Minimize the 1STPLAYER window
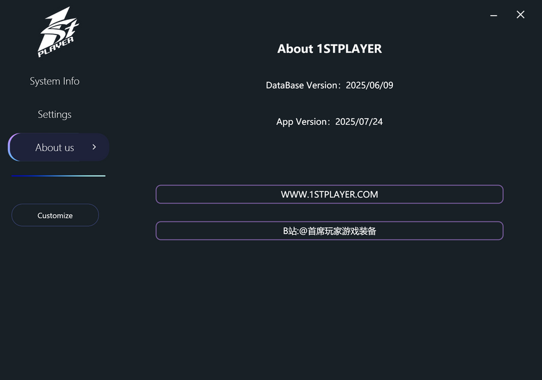This screenshot has height=380, width=542. tap(494, 15)
